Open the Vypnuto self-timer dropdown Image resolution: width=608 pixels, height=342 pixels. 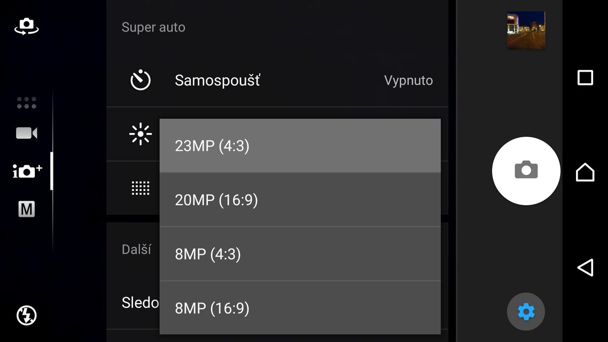tap(408, 80)
